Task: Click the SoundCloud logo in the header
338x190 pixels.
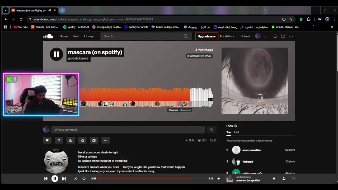Action: tap(48, 36)
